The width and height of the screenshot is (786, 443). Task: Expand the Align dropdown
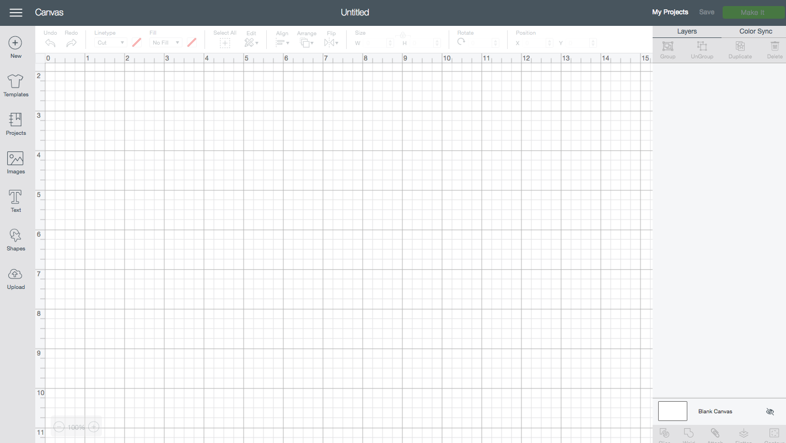[282, 43]
